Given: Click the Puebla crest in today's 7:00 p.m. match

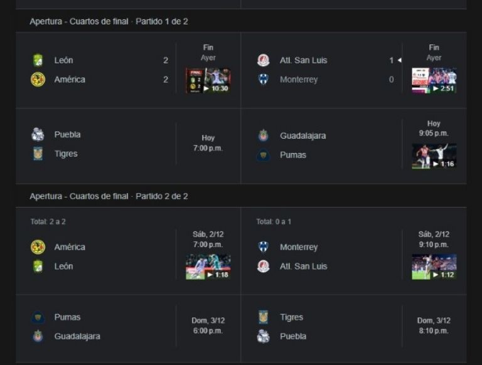Looking at the screenshot, I should (x=38, y=134).
